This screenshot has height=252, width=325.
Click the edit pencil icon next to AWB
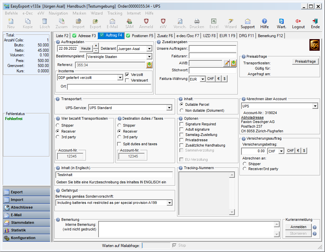[x=227, y=63]
